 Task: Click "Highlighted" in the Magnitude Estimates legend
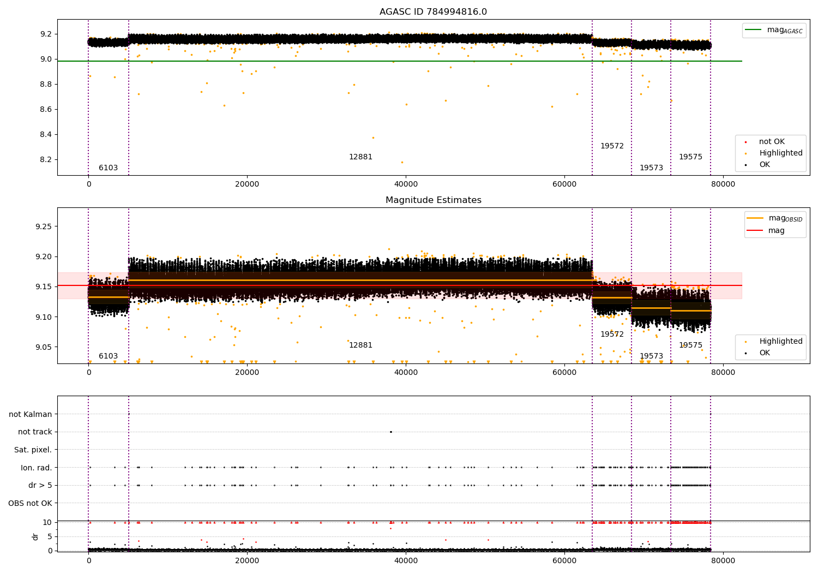[x=780, y=342]
